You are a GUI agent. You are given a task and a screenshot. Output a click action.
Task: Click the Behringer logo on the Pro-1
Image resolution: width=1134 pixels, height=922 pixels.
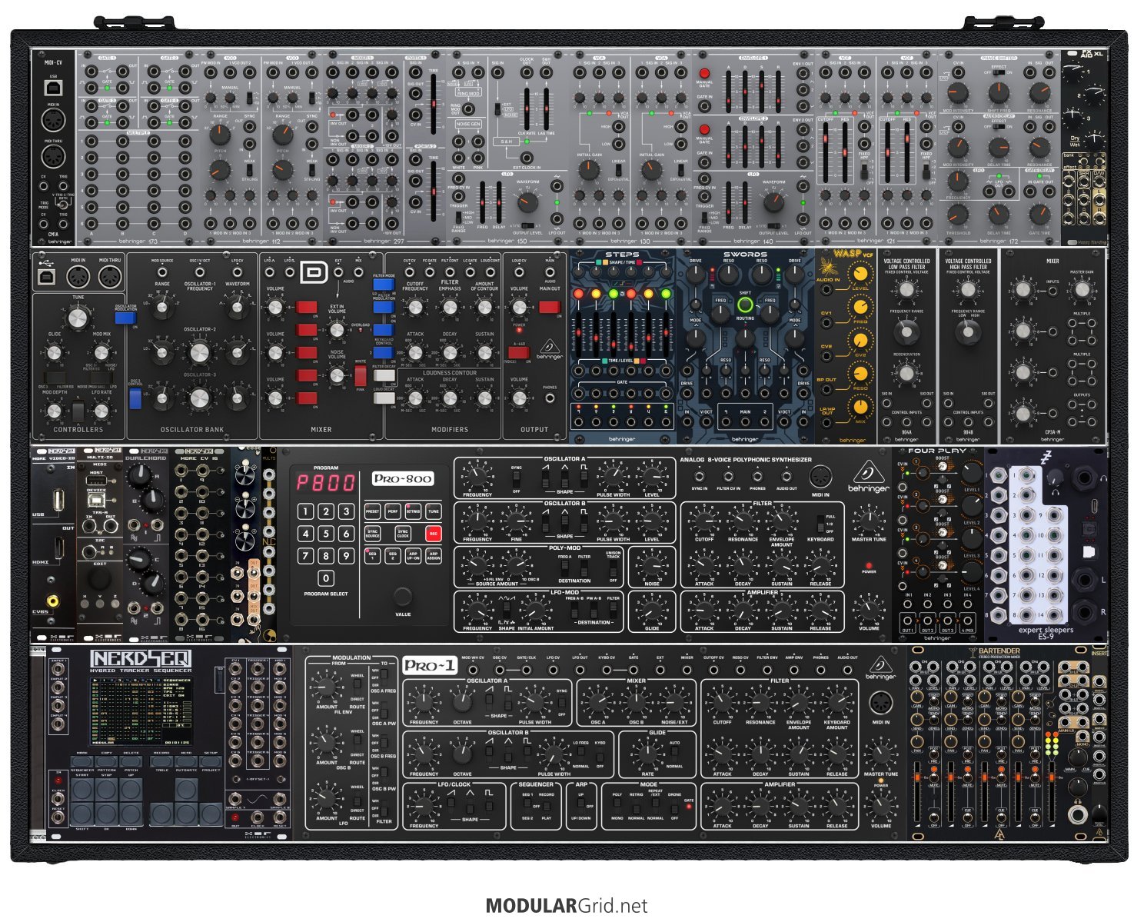[880, 666]
